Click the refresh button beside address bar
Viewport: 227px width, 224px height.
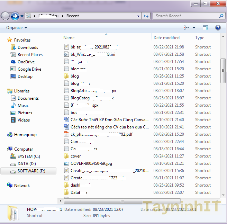click(146, 16)
